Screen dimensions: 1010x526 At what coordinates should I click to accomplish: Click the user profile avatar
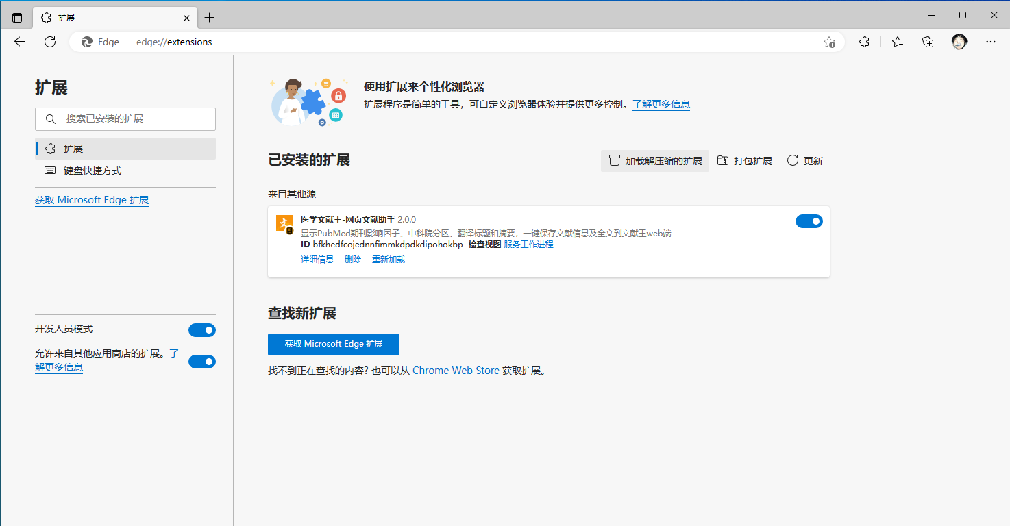tap(959, 42)
